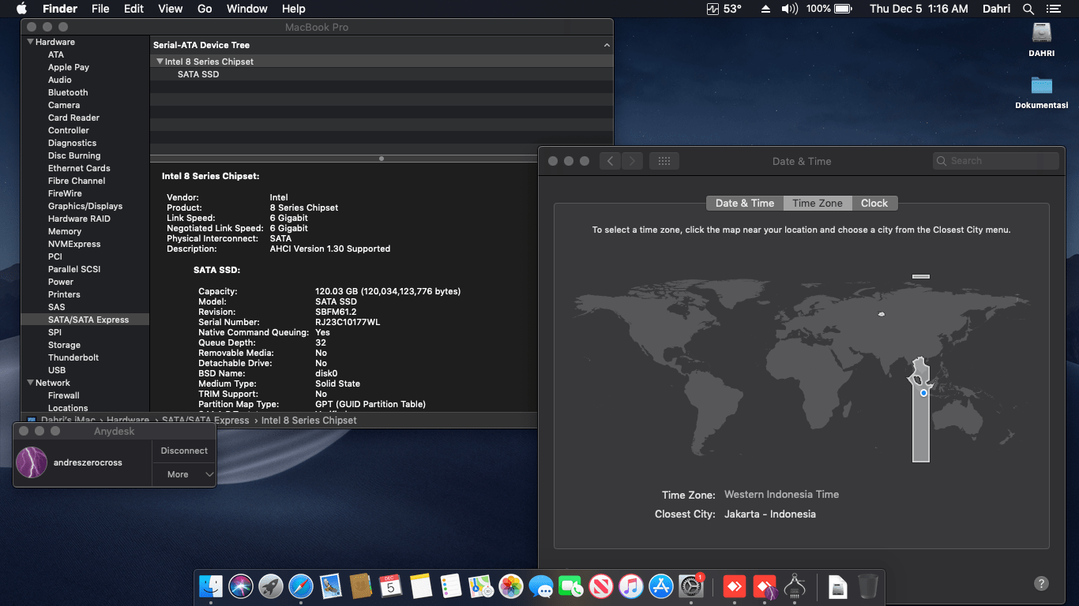1079x606 pixels.
Task: Open Launchpad rocket icon in Dock
Action: click(271, 586)
